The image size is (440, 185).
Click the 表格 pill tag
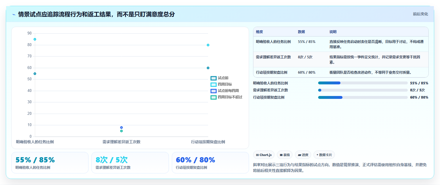point(284,155)
